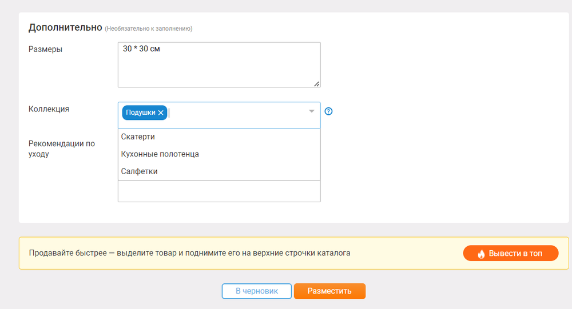572x309 pixels.
Task: Grab the resize handle of the Размеры textarea
Action: coord(317,84)
